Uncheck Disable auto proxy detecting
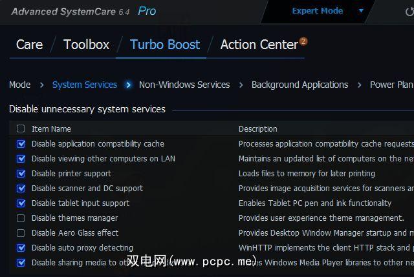Viewport: 414px width, 277px height. click(x=21, y=248)
